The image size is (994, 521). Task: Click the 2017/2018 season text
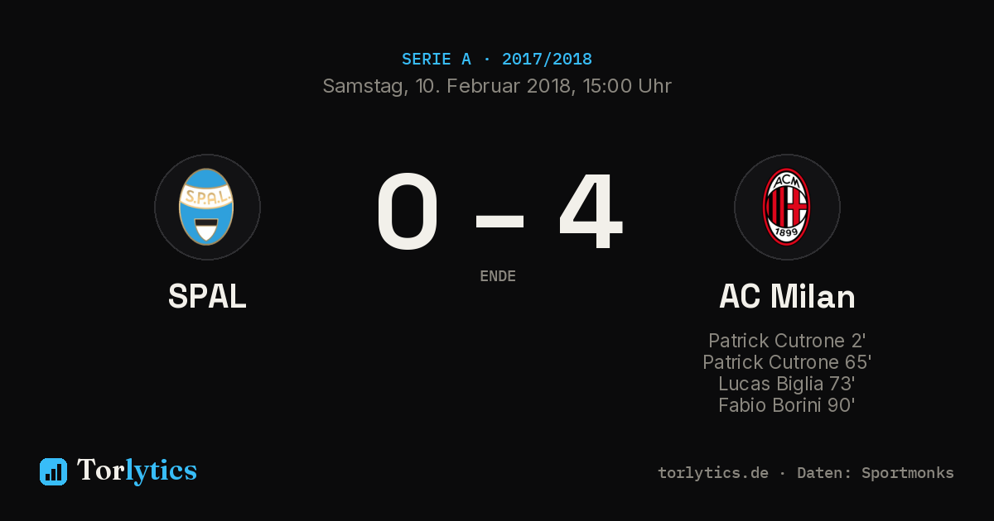coord(547,60)
